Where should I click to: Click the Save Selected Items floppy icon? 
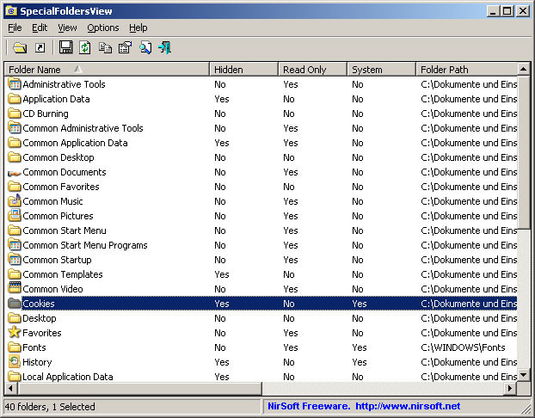click(65, 47)
